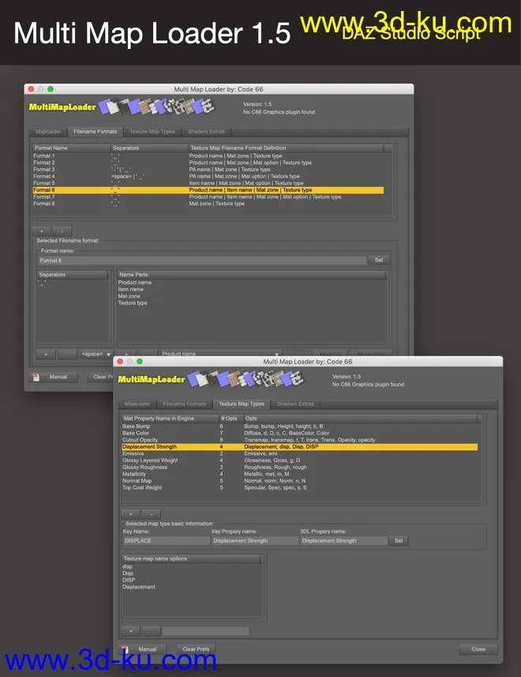Delete format using minus below format list

(62, 230)
